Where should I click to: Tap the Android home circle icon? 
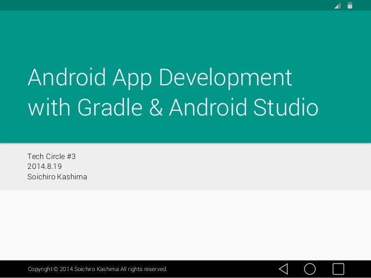pos(310,269)
